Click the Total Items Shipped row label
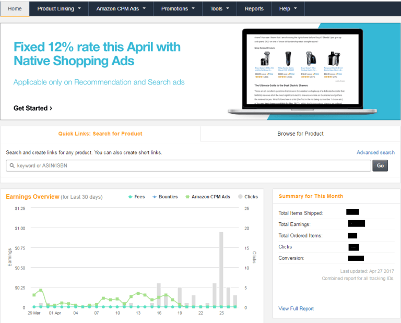This screenshot has height=323, width=401. (301, 213)
